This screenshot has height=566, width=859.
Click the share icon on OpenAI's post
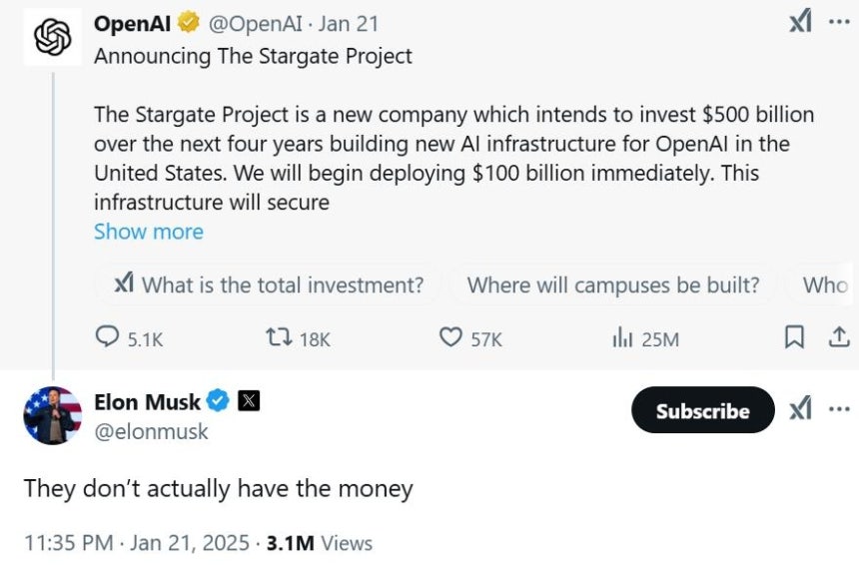point(839,337)
